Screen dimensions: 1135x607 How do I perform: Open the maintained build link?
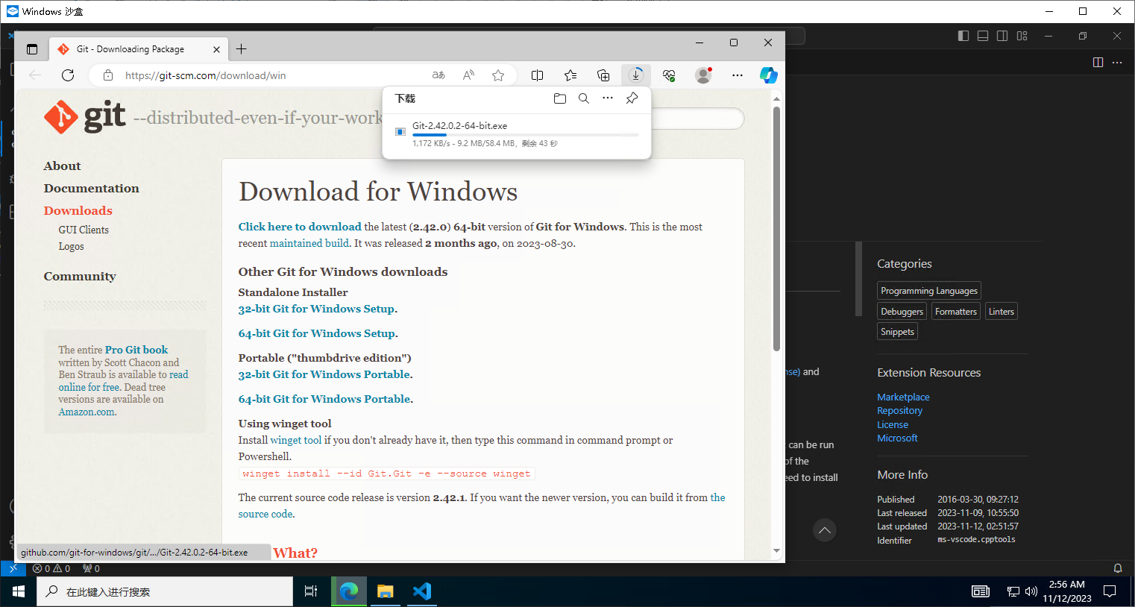click(309, 243)
